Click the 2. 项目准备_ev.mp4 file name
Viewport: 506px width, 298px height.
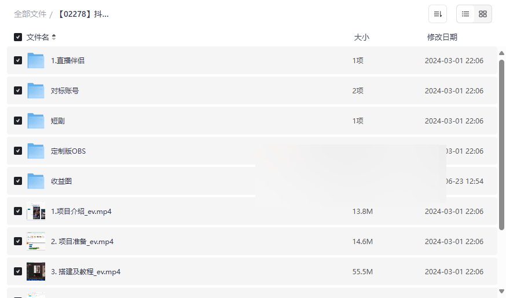[x=82, y=241]
